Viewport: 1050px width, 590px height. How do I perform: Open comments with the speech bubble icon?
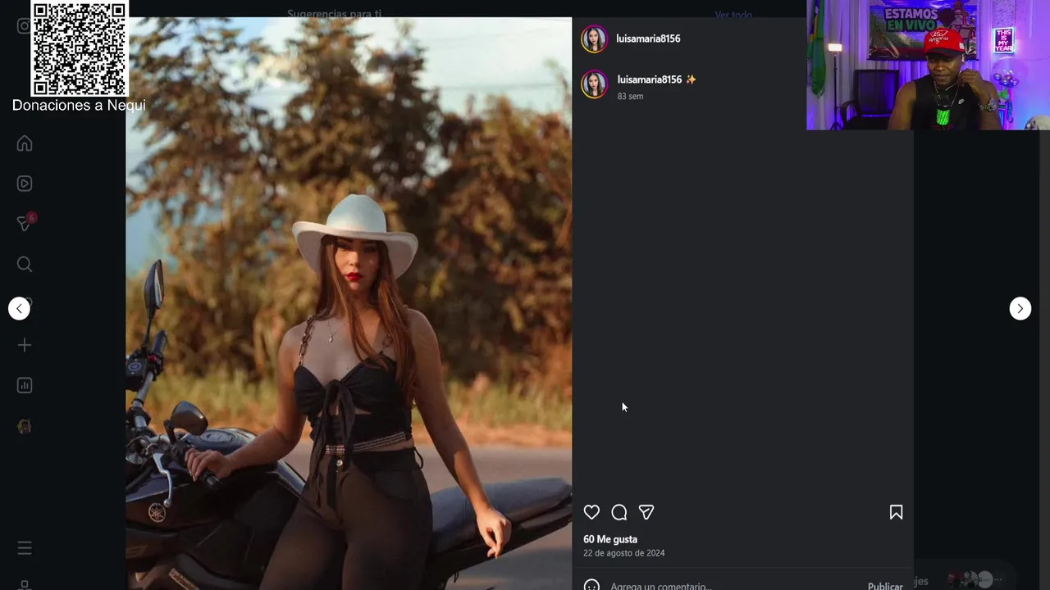(x=619, y=512)
